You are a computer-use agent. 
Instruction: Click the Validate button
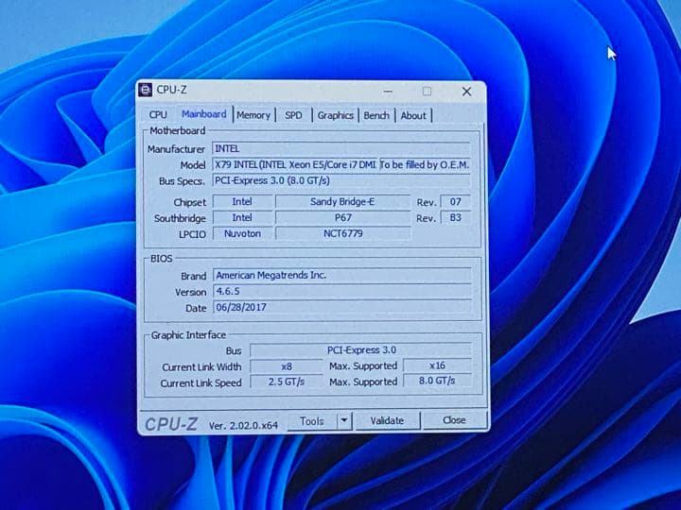pos(387,420)
